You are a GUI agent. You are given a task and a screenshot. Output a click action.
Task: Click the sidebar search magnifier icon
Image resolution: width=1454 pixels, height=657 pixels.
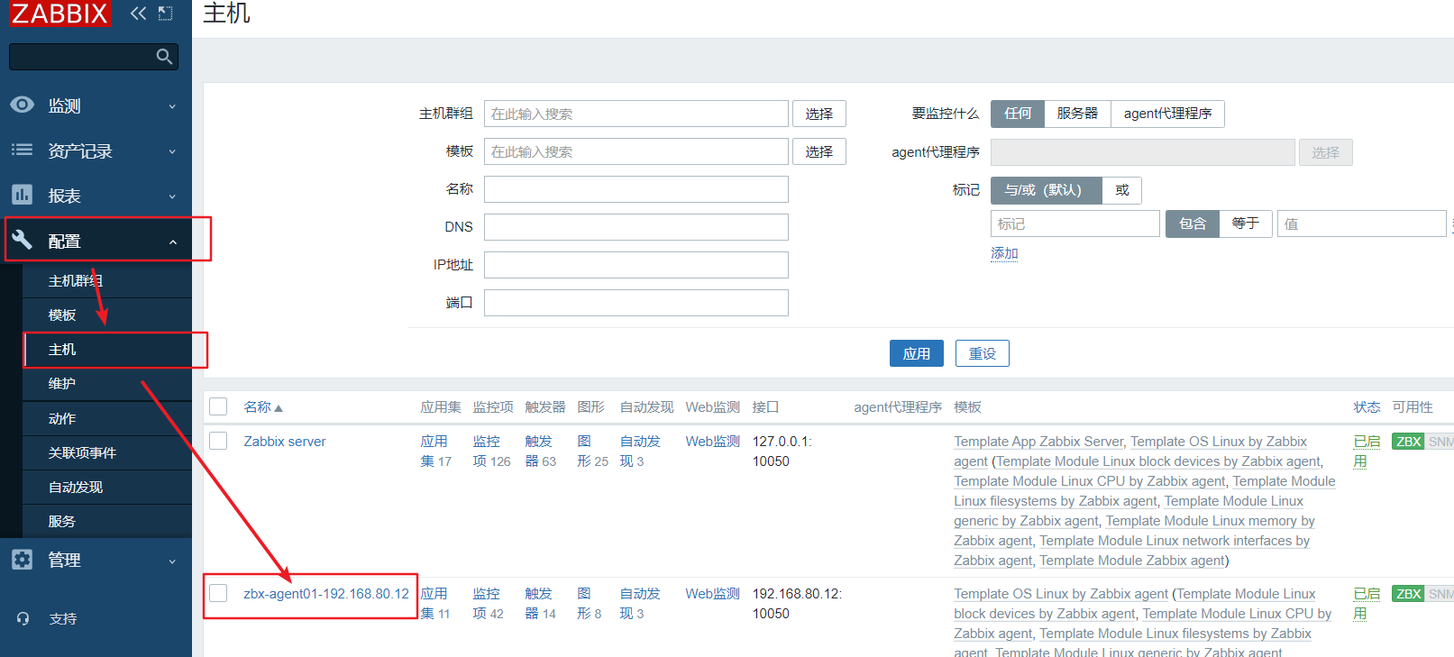tap(164, 57)
